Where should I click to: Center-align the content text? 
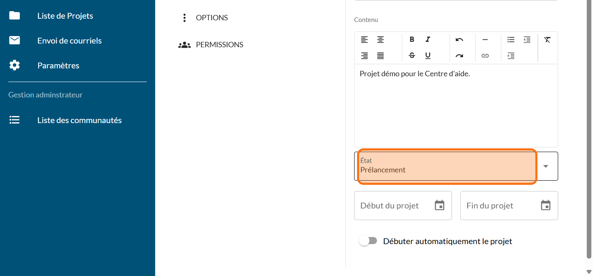380,40
